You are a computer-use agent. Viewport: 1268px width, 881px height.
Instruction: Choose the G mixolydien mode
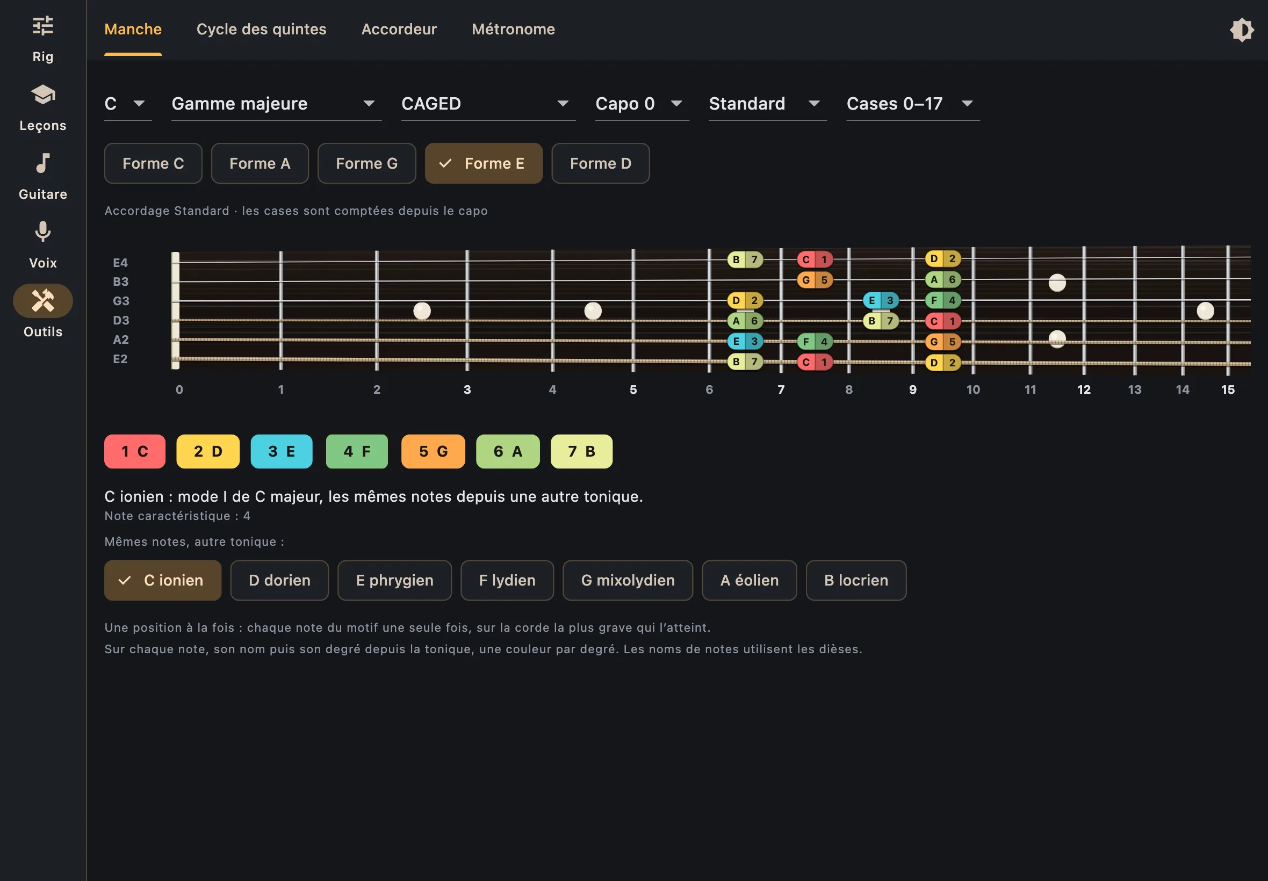(x=628, y=580)
